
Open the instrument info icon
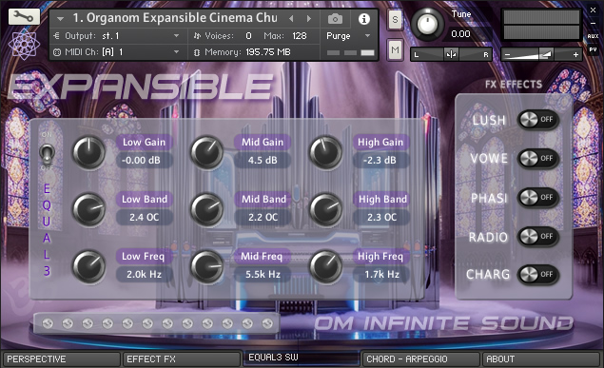364,19
